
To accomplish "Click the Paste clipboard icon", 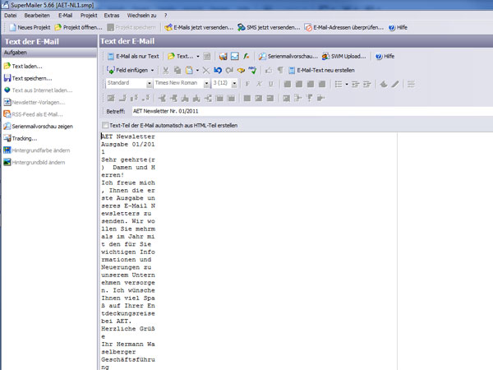I will [x=189, y=70].
